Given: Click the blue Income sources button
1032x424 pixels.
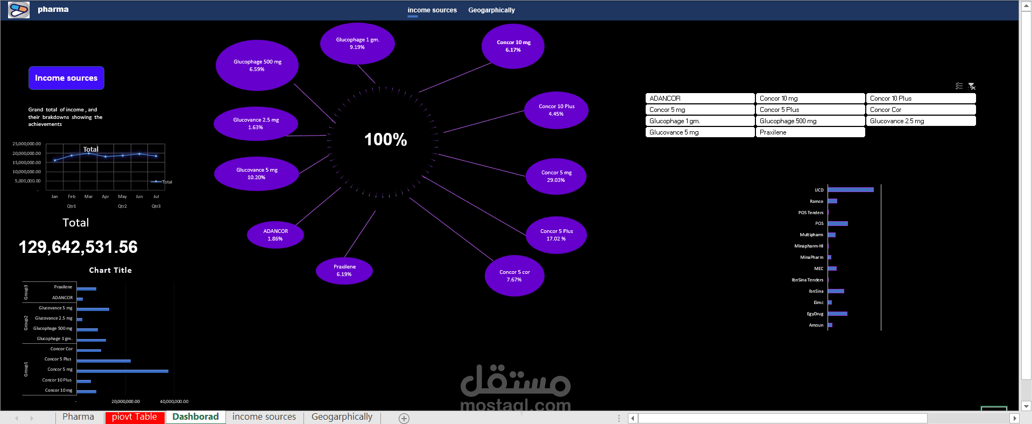Looking at the screenshot, I should pyautogui.click(x=66, y=78).
